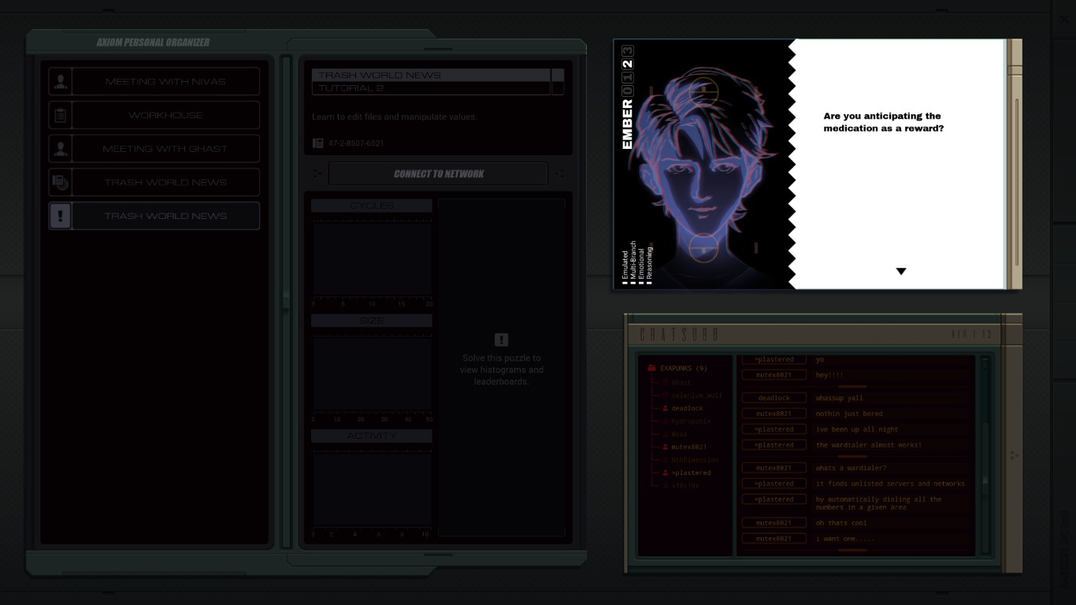
Task: Select Moss in the user list
Action: click(679, 434)
